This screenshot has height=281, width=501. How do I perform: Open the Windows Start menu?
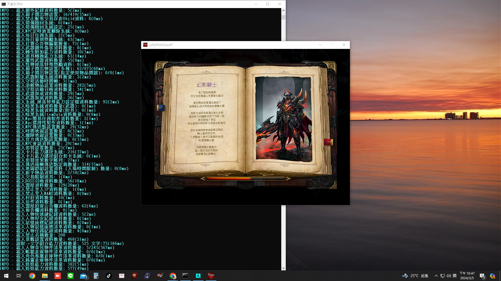pyautogui.click(x=6, y=276)
